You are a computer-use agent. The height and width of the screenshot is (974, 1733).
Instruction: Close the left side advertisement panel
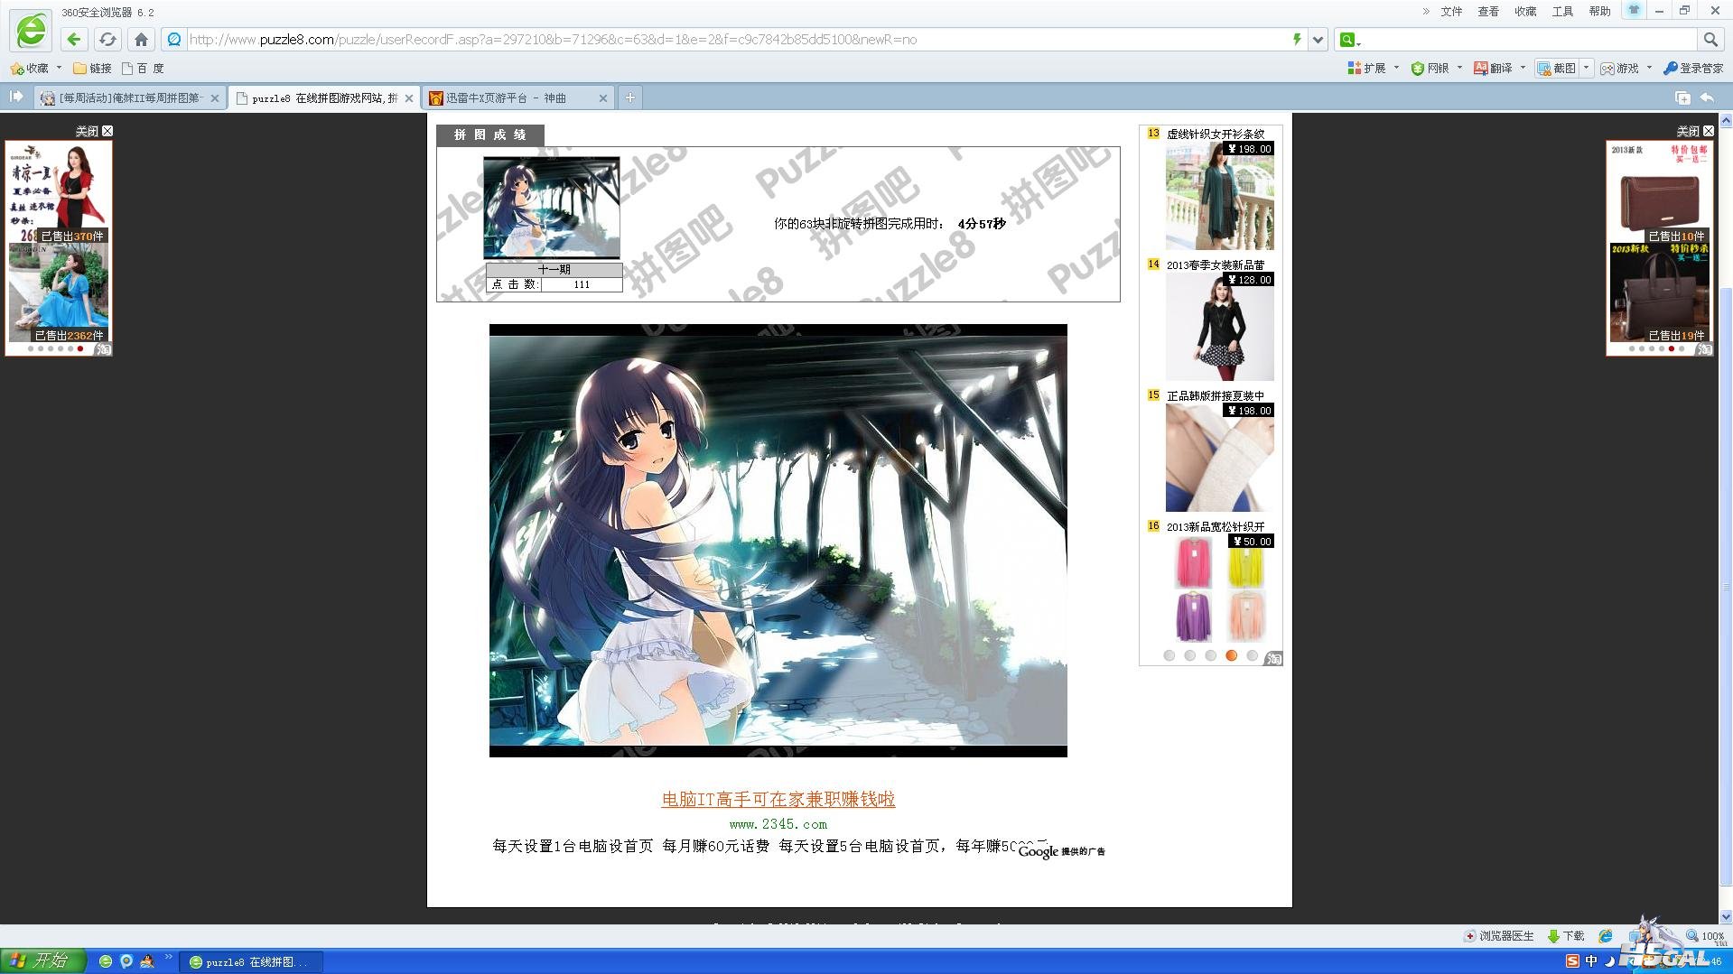coord(107,131)
